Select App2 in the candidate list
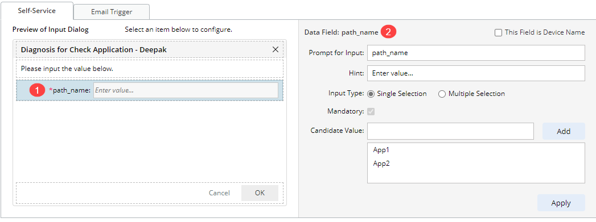 click(x=381, y=164)
